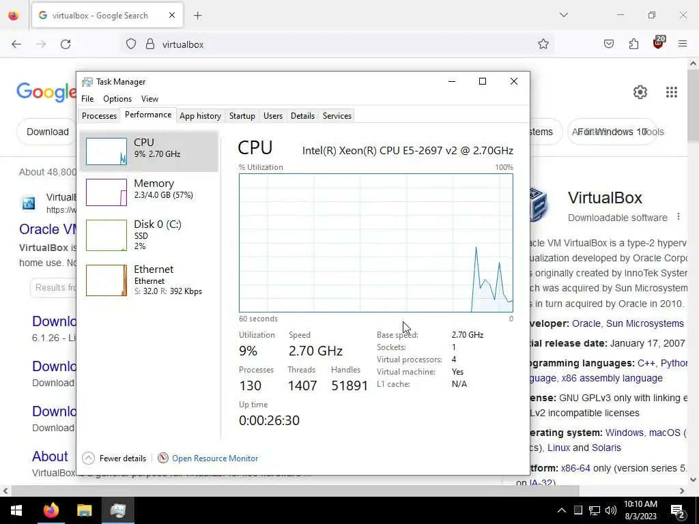
Task: Open the list all tabs dropdown
Action: click(x=563, y=15)
